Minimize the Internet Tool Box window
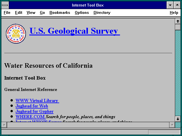Screen dimensions: 182x136 [170, 5]
